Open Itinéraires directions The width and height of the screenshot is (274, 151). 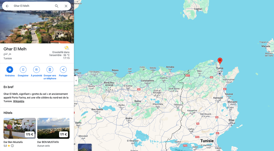tap(10, 69)
